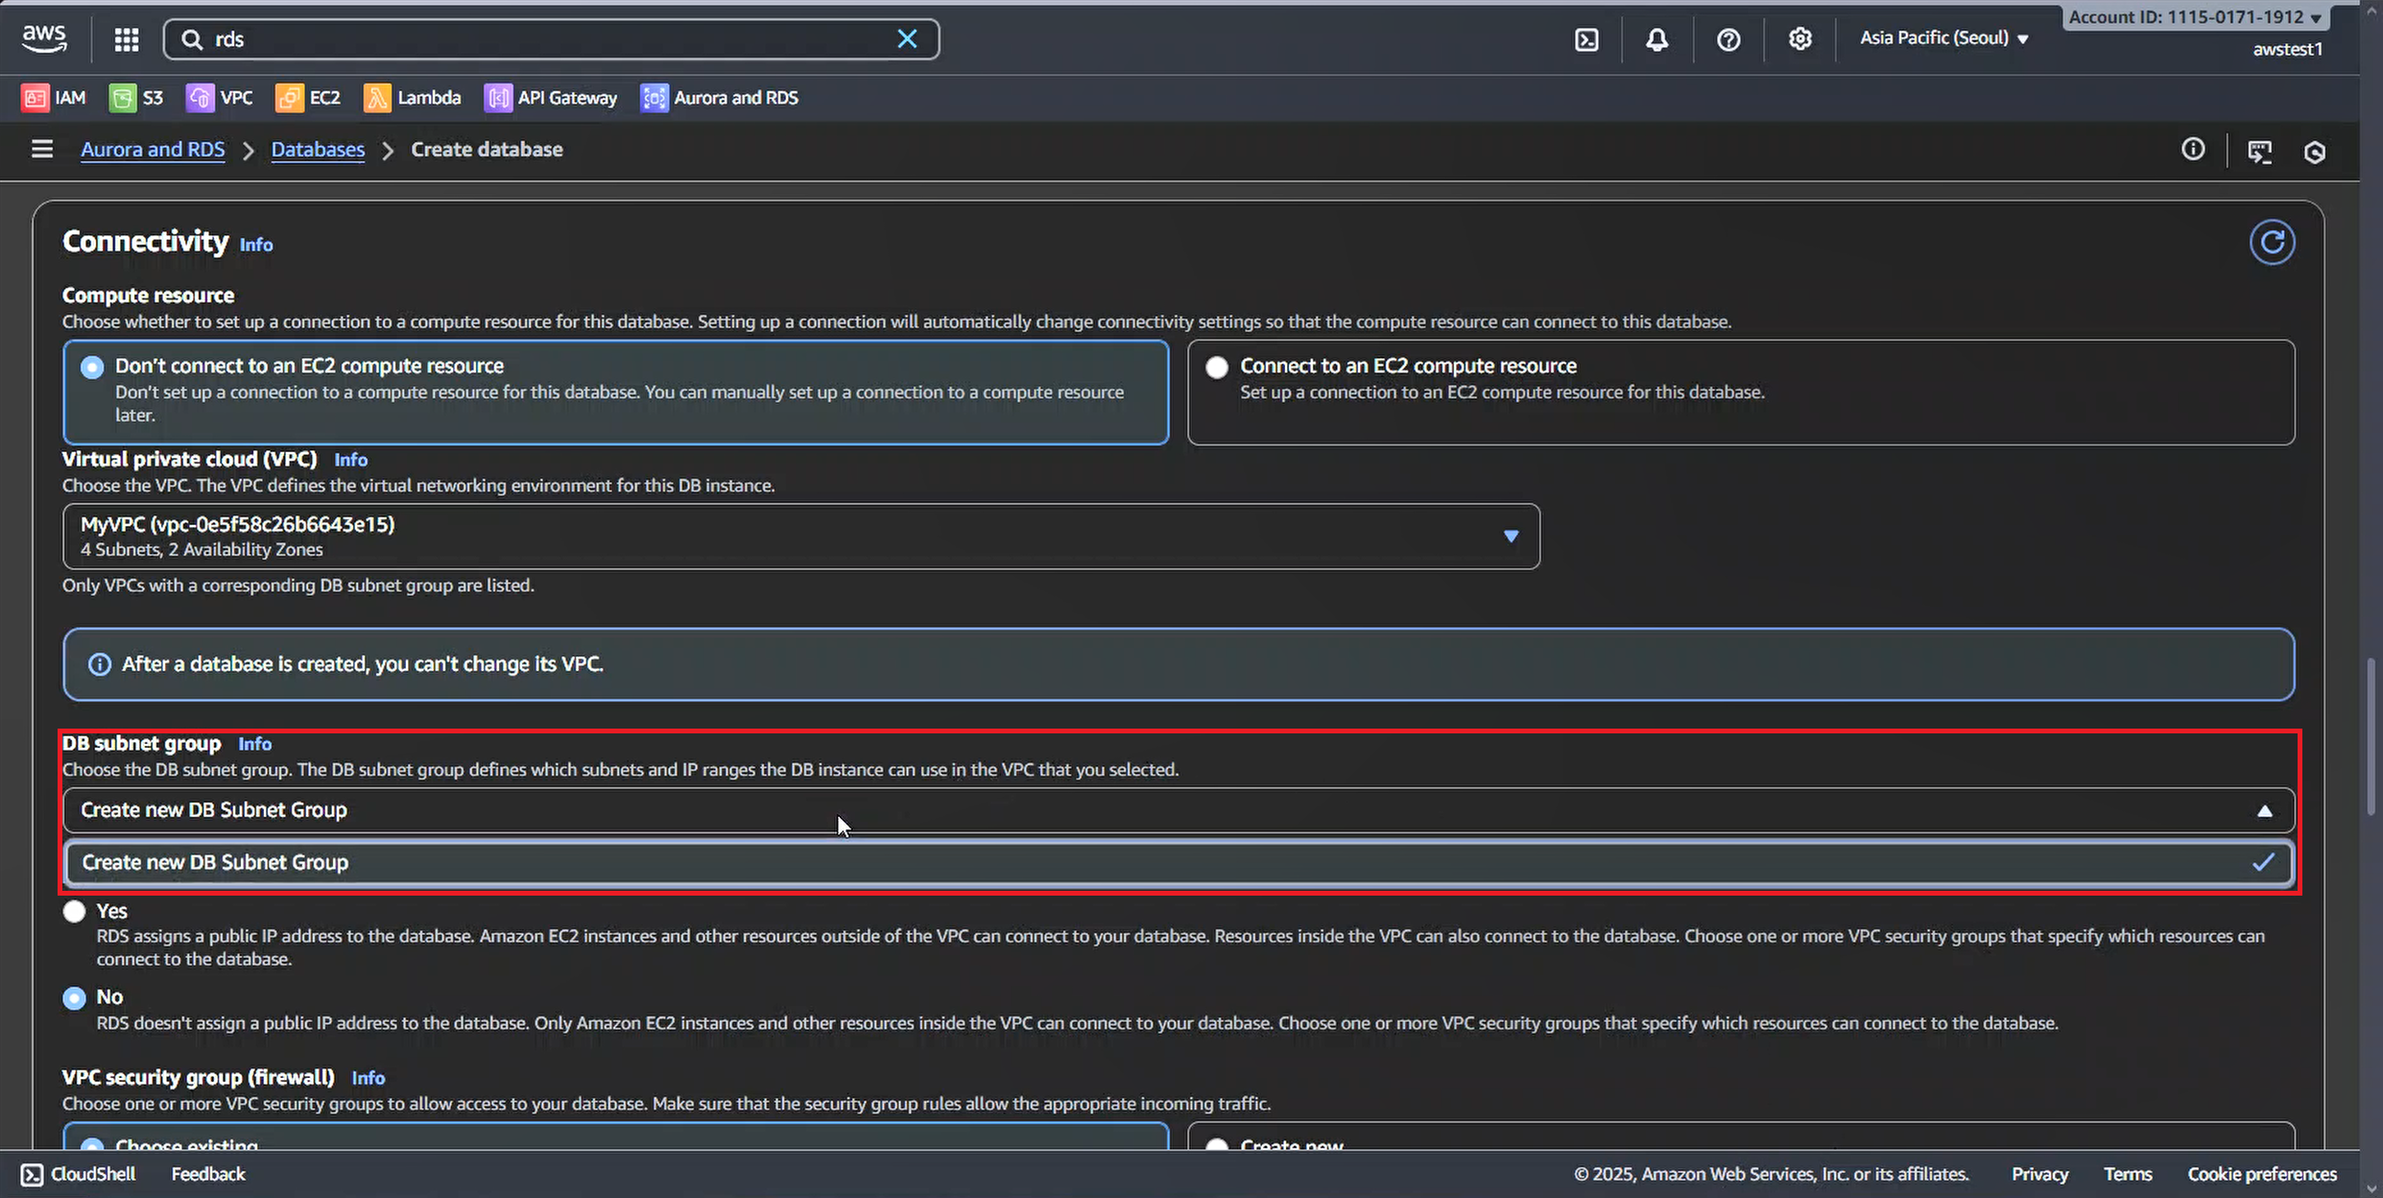This screenshot has width=2383, height=1198.
Task: Toggle the hamburger side navigation menu
Action: pos(41,149)
